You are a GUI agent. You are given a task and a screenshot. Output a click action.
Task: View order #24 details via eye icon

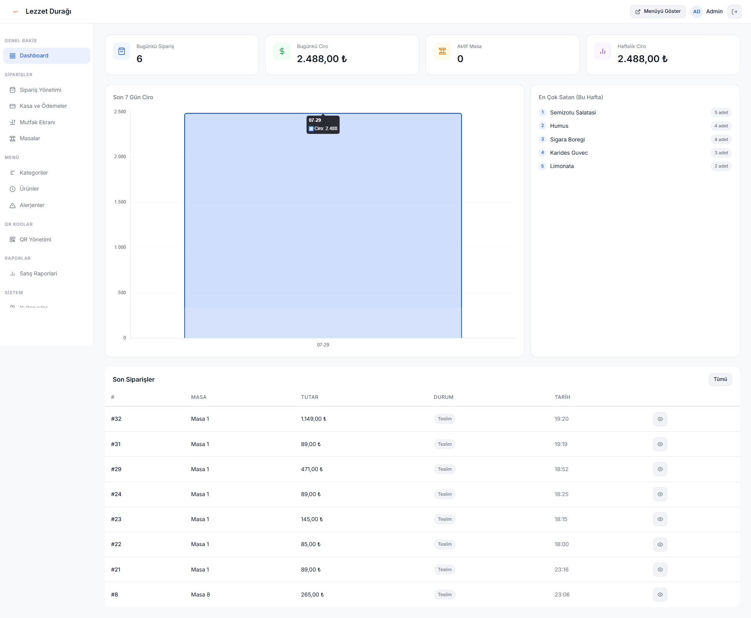coord(660,494)
